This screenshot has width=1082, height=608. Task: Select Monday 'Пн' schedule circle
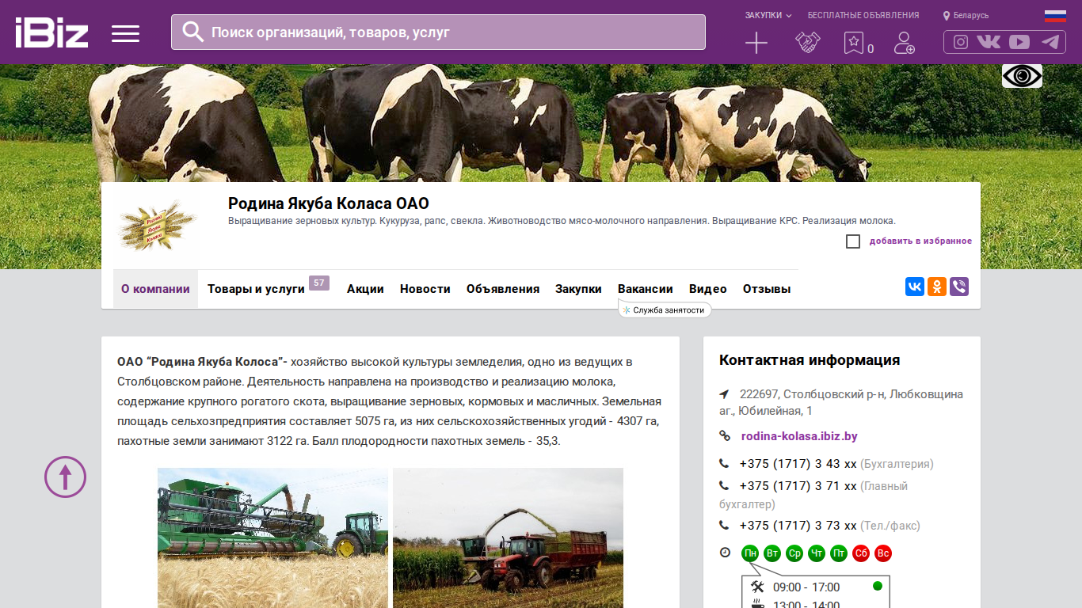[x=750, y=553]
